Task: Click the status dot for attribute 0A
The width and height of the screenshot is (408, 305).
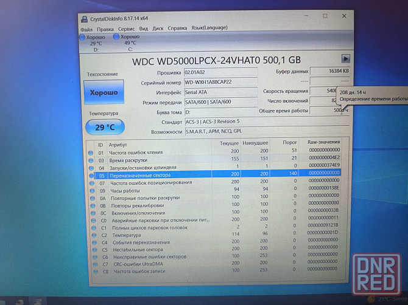Action: click(x=93, y=198)
